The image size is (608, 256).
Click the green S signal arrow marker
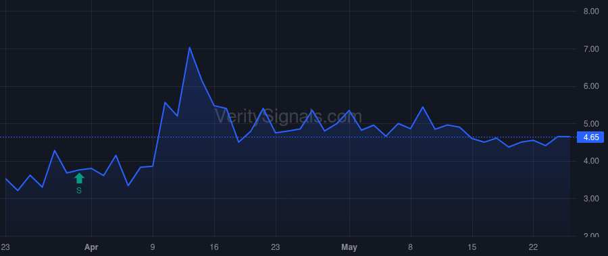[79, 179]
